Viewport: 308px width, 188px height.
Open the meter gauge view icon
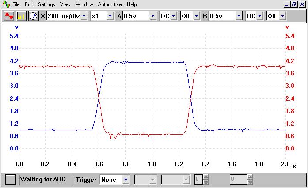(x=34, y=16)
